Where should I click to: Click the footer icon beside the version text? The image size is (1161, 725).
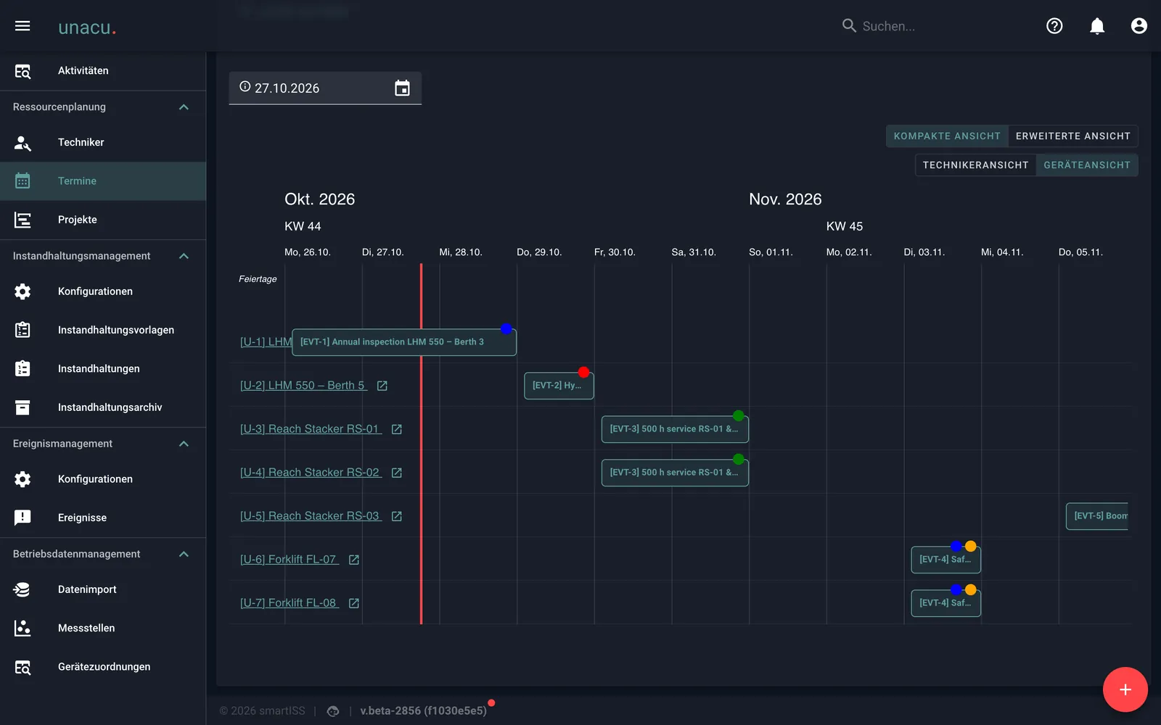coord(333,711)
